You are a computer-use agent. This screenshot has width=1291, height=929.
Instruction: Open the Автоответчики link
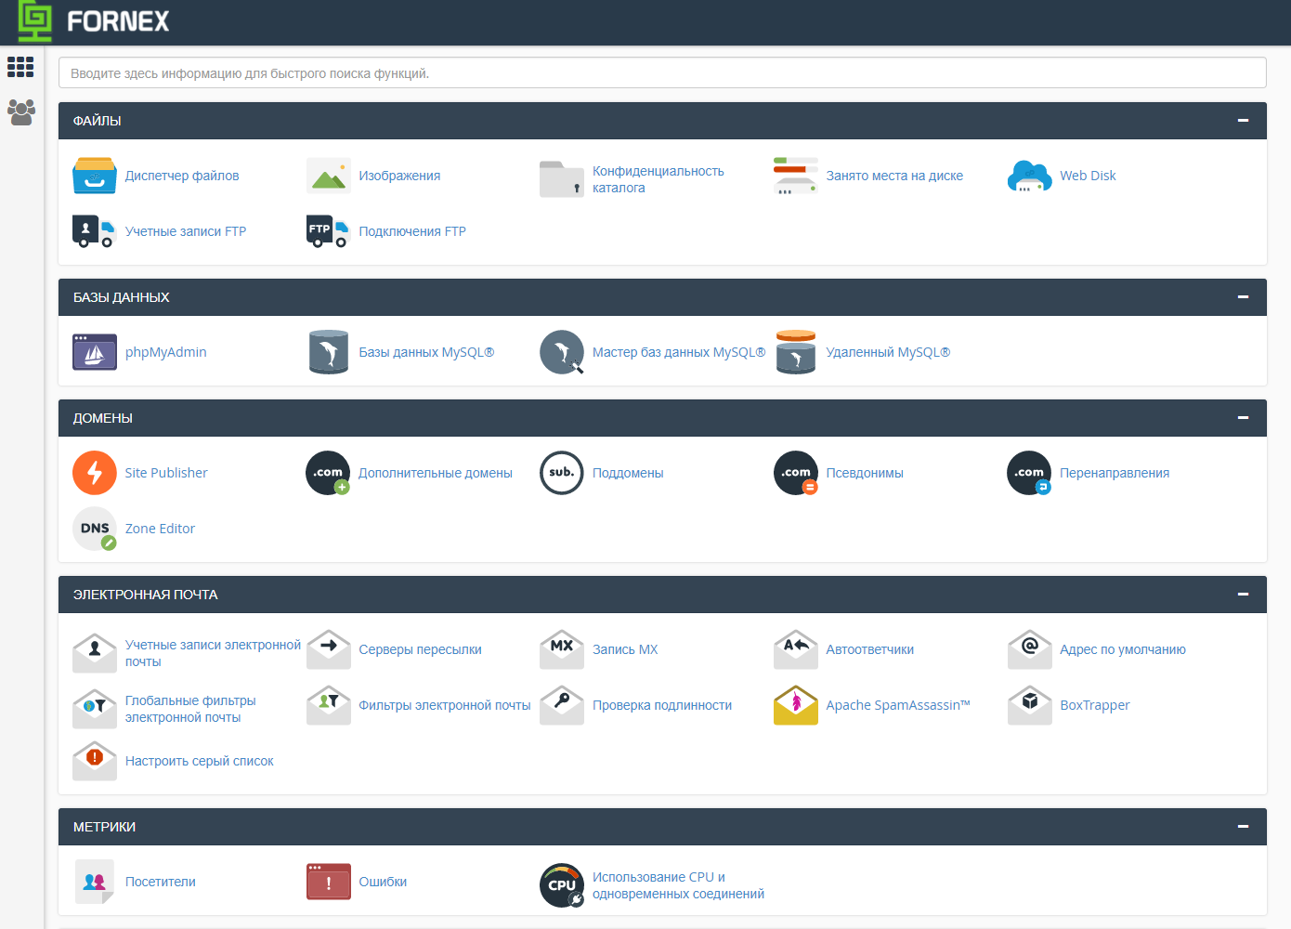pyautogui.click(x=869, y=649)
